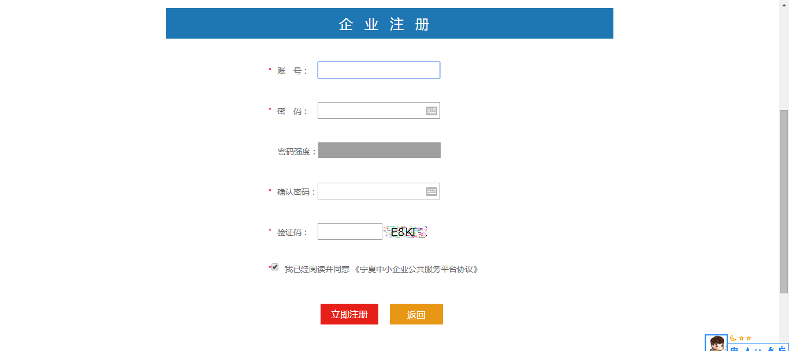Uncheck the 我已经阅读并同意 agreement checkbox

pyautogui.click(x=275, y=267)
